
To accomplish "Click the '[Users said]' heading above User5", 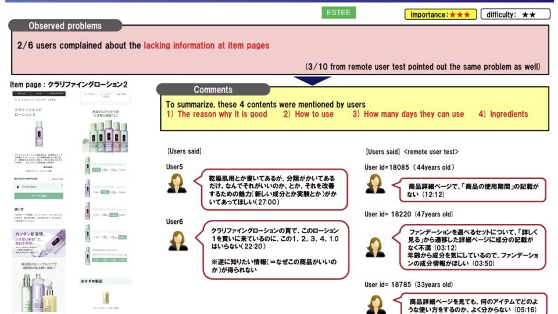I will [184, 151].
